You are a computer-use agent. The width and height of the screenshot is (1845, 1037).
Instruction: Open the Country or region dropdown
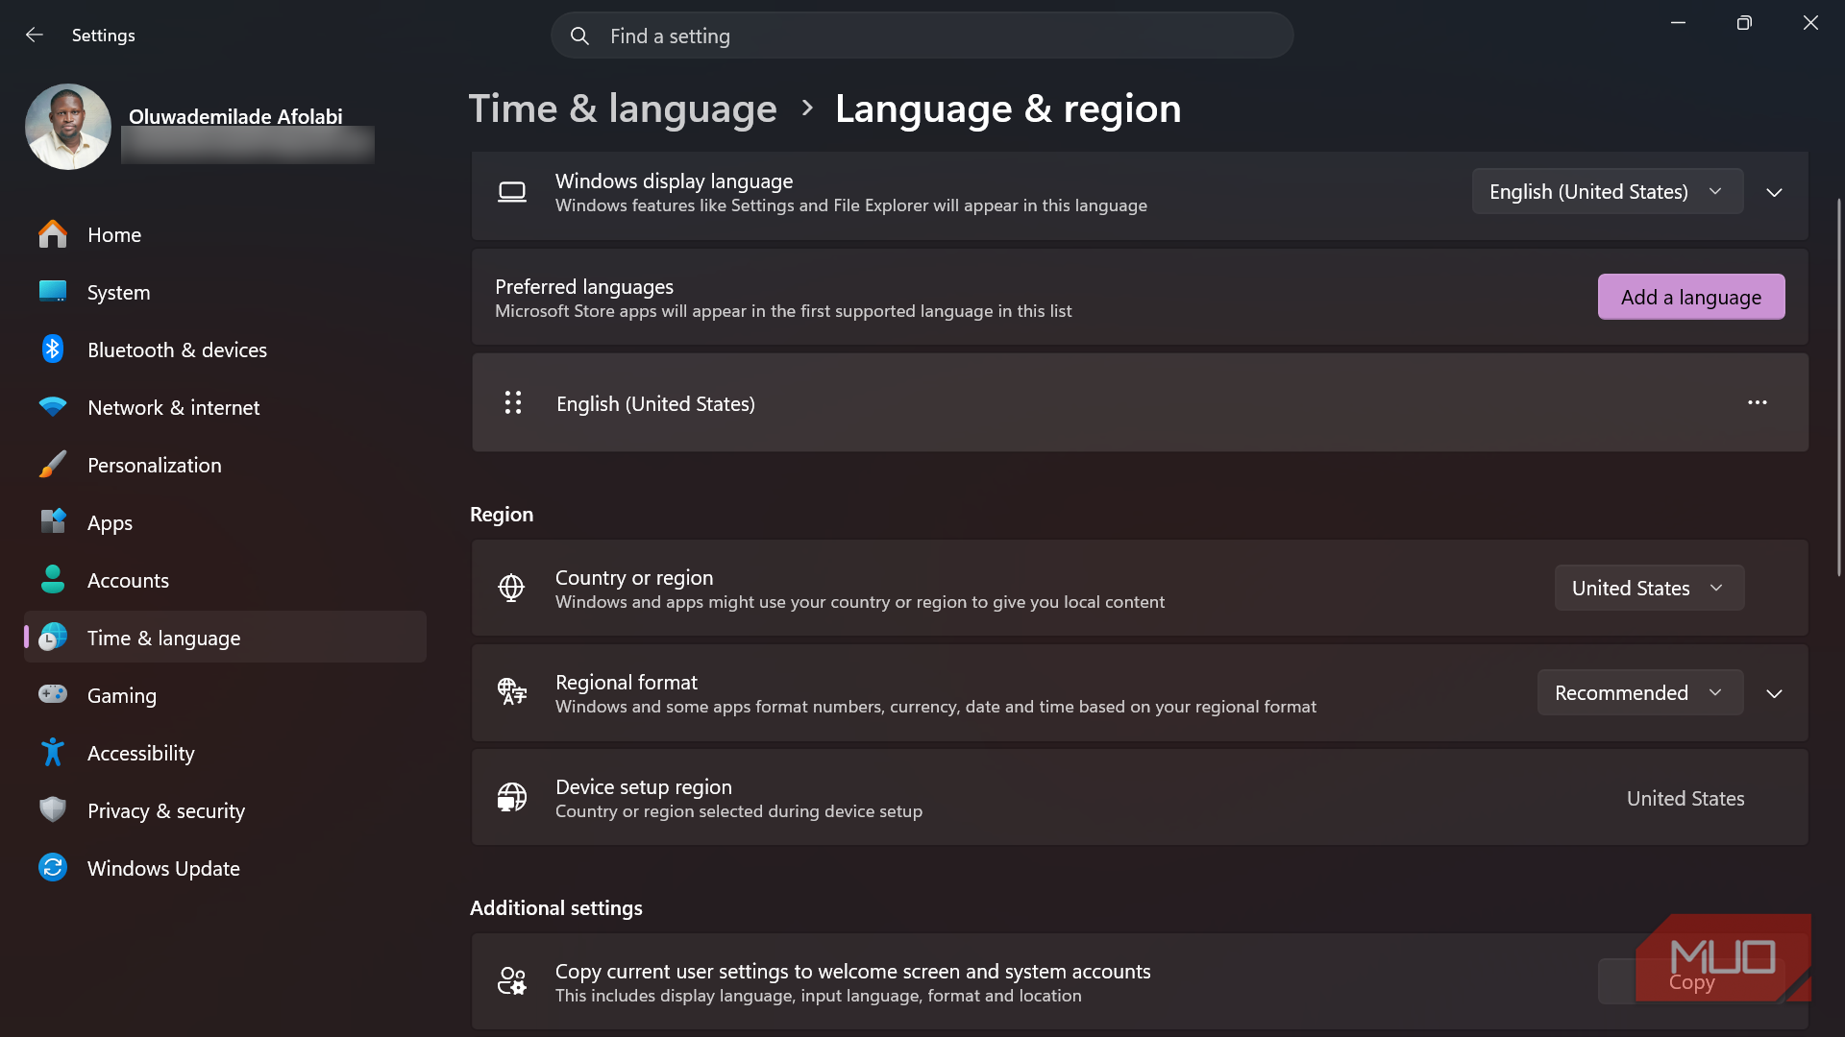(x=1649, y=588)
